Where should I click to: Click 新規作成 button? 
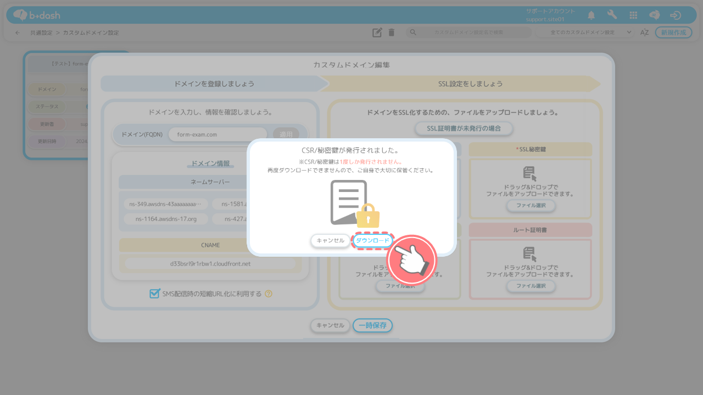[673, 32]
